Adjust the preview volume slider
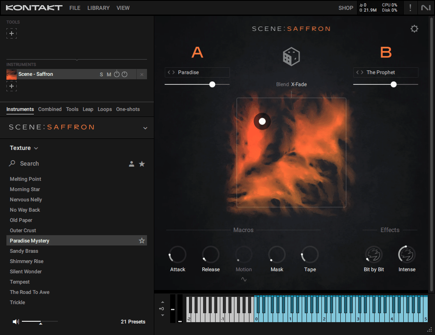 [40, 322]
